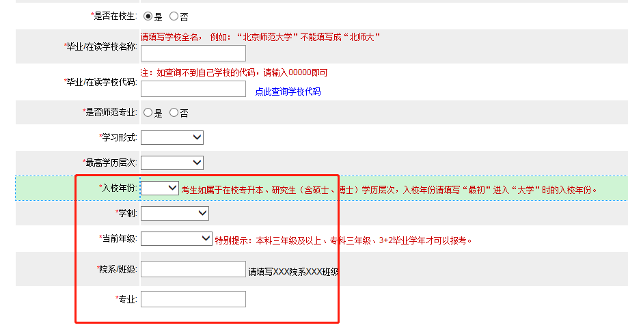Click the red 特别提示 hint text
Viewport: 628px width, 336px height.
click(344, 240)
